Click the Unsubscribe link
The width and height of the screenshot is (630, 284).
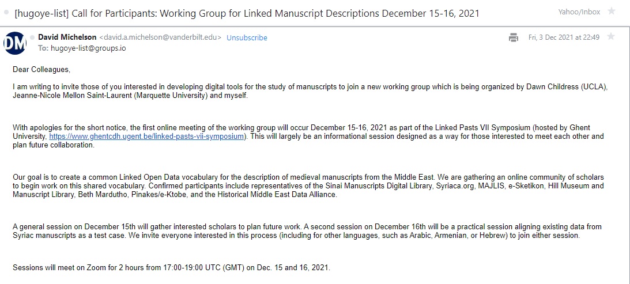[247, 37]
